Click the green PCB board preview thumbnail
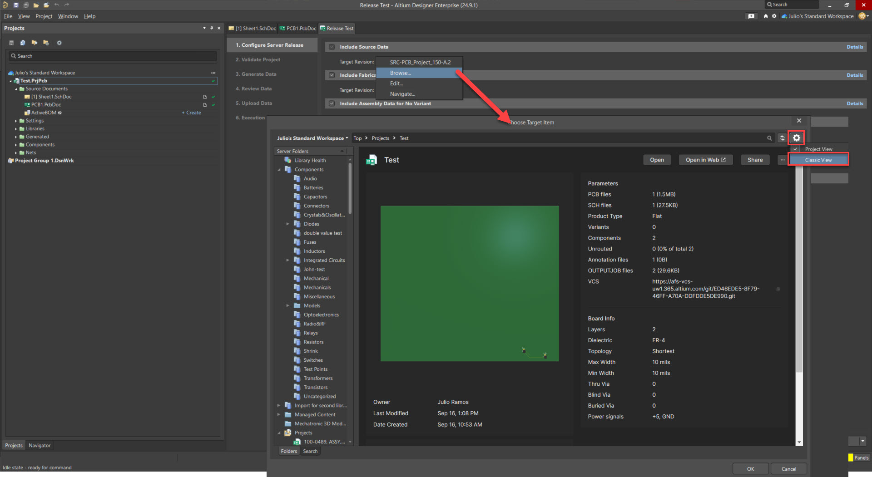Image resolution: width=872 pixels, height=477 pixels. click(469, 283)
